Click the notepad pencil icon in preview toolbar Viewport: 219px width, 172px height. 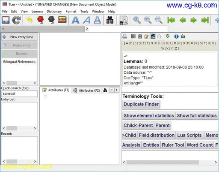146,36
